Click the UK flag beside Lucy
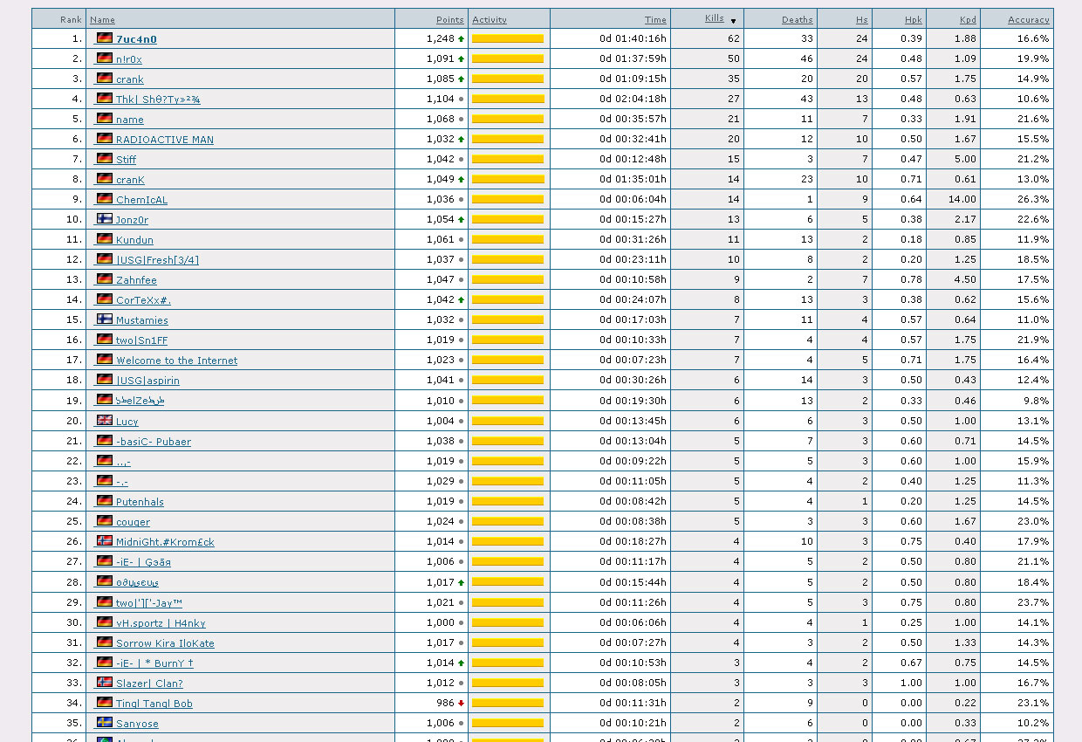The height and width of the screenshot is (742, 1082). 105,421
